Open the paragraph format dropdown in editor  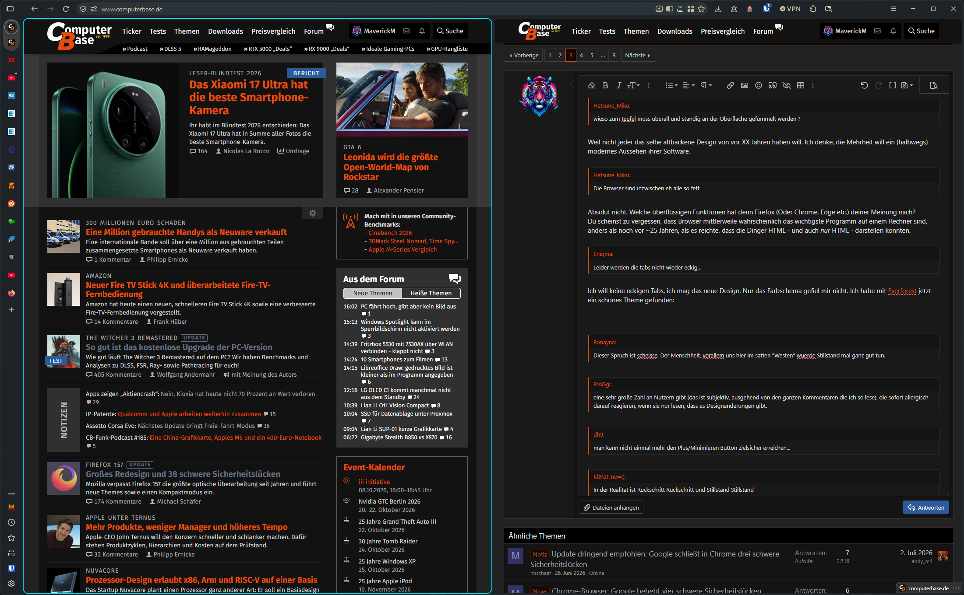point(706,85)
